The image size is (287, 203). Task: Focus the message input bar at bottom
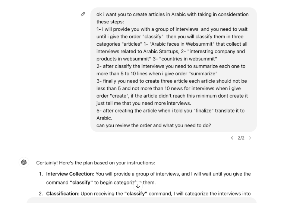(x=142, y=200)
